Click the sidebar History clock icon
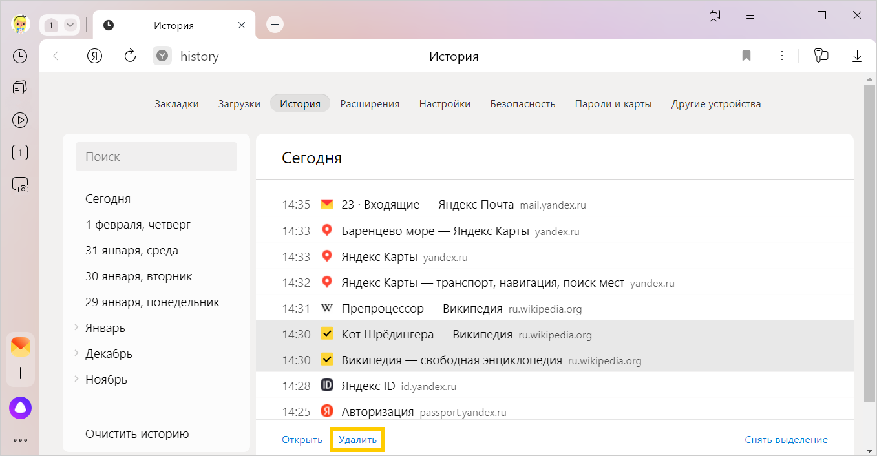This screenshot has width=877, height=456. [20, 56]
